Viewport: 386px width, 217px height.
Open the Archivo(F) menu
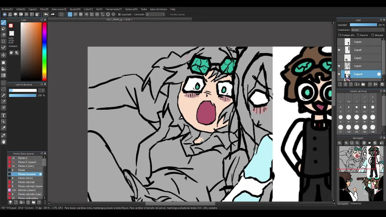tap(7, 9)
